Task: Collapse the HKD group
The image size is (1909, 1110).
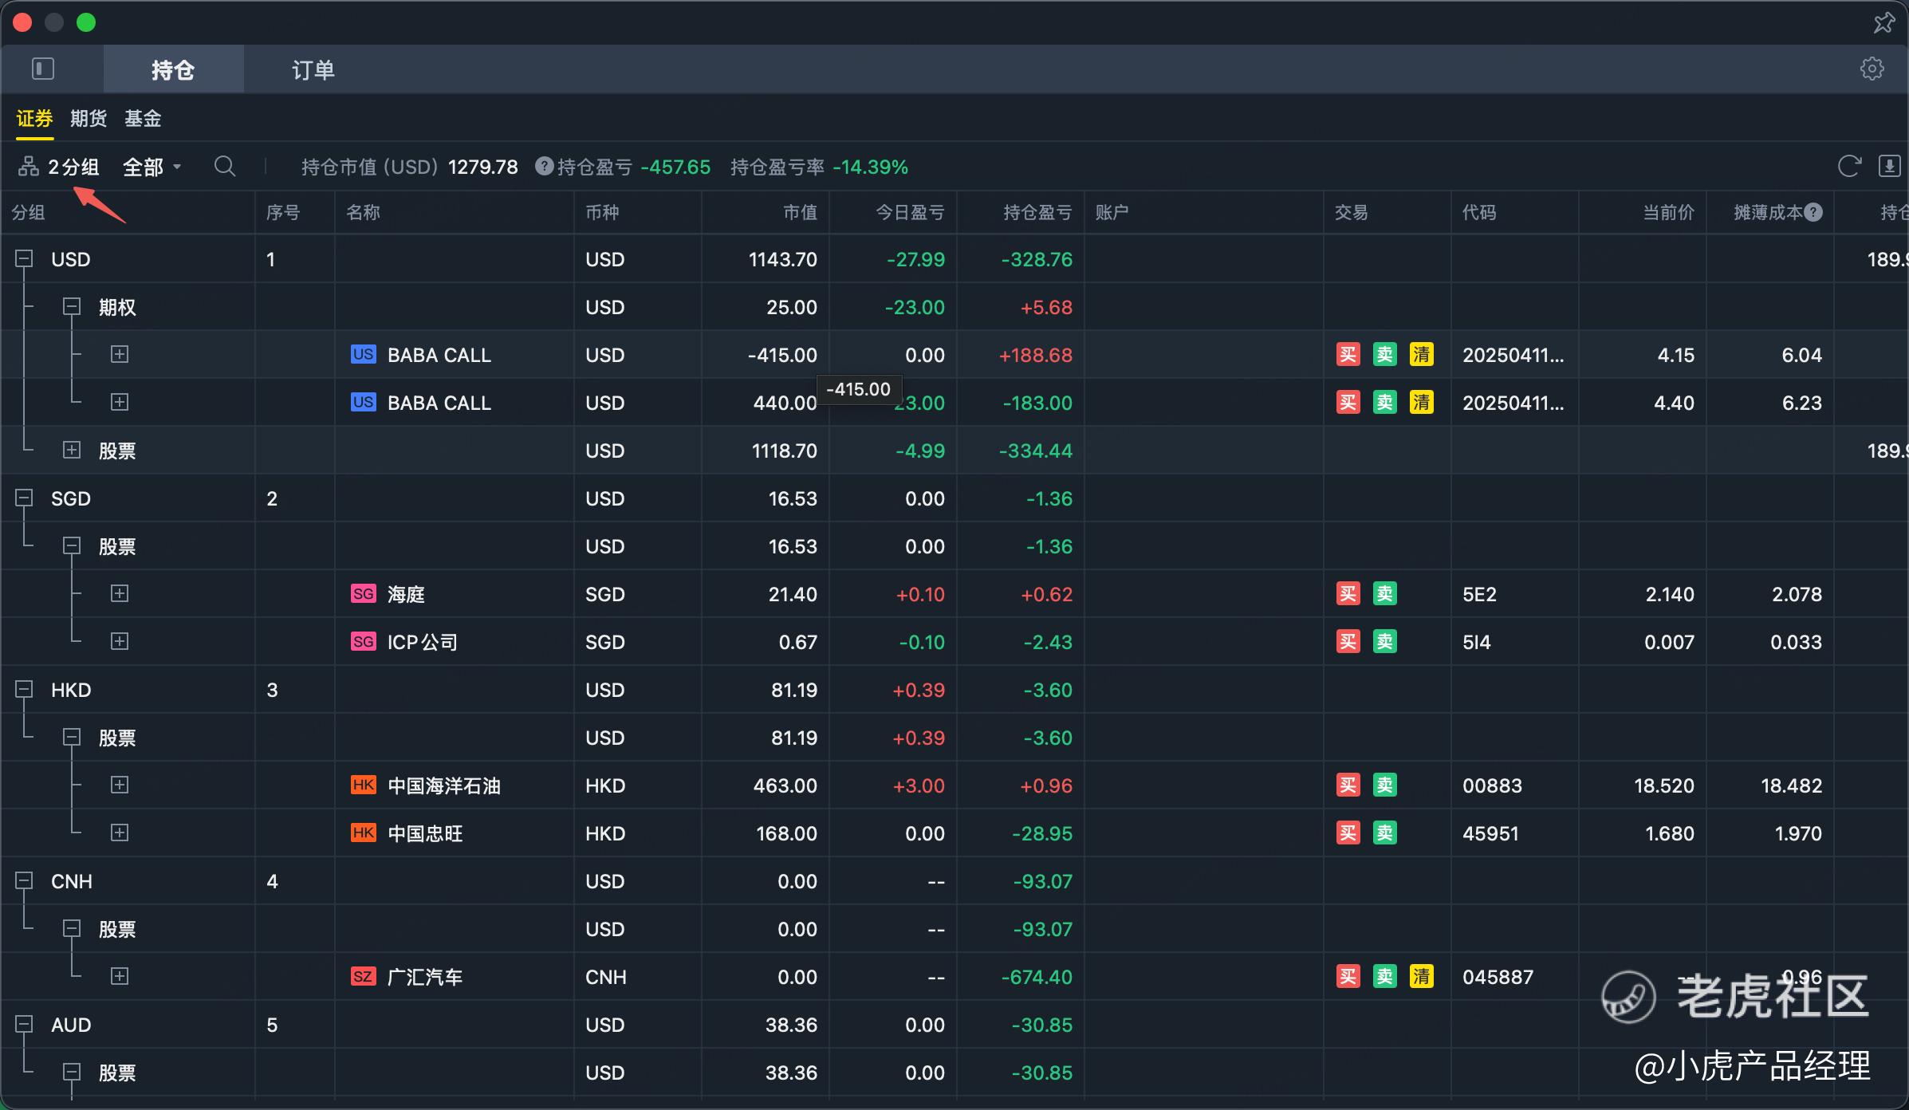Action: [x=24, y=689]
